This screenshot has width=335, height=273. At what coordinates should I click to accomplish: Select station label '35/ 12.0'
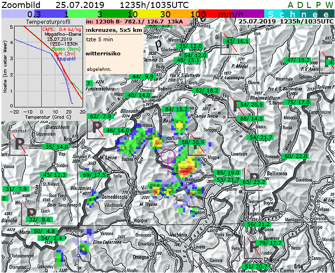coord(190,45)
